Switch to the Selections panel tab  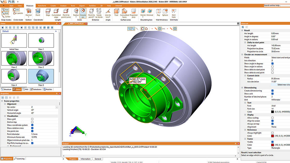(36, 90)
